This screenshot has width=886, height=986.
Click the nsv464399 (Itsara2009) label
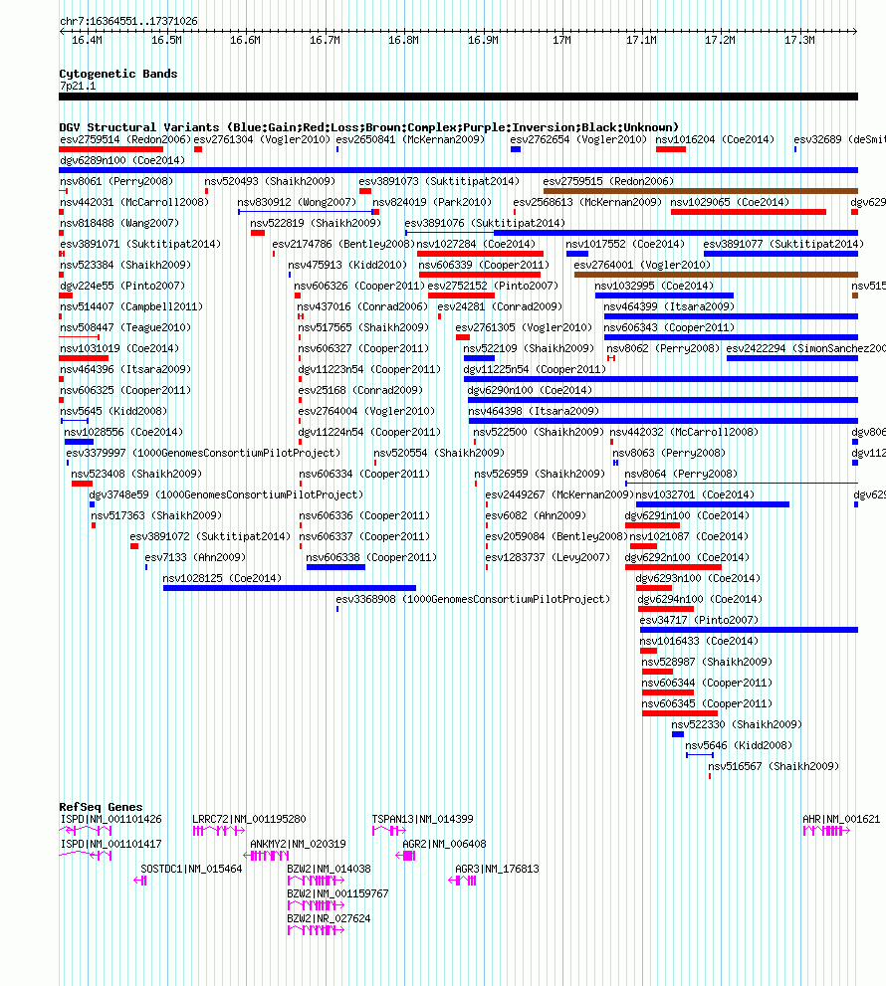point(669,306)
